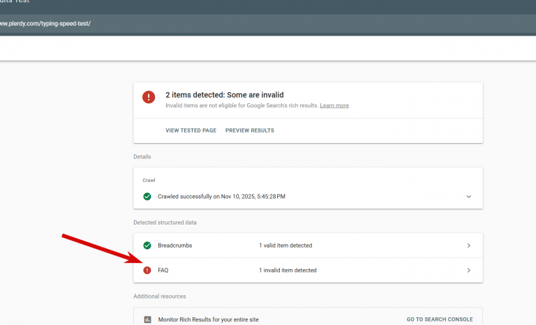Image resolution: width=536 pixels, height=325 pixels.
Task: Click the Breadcrumbs row label
Action: point(175,245)
